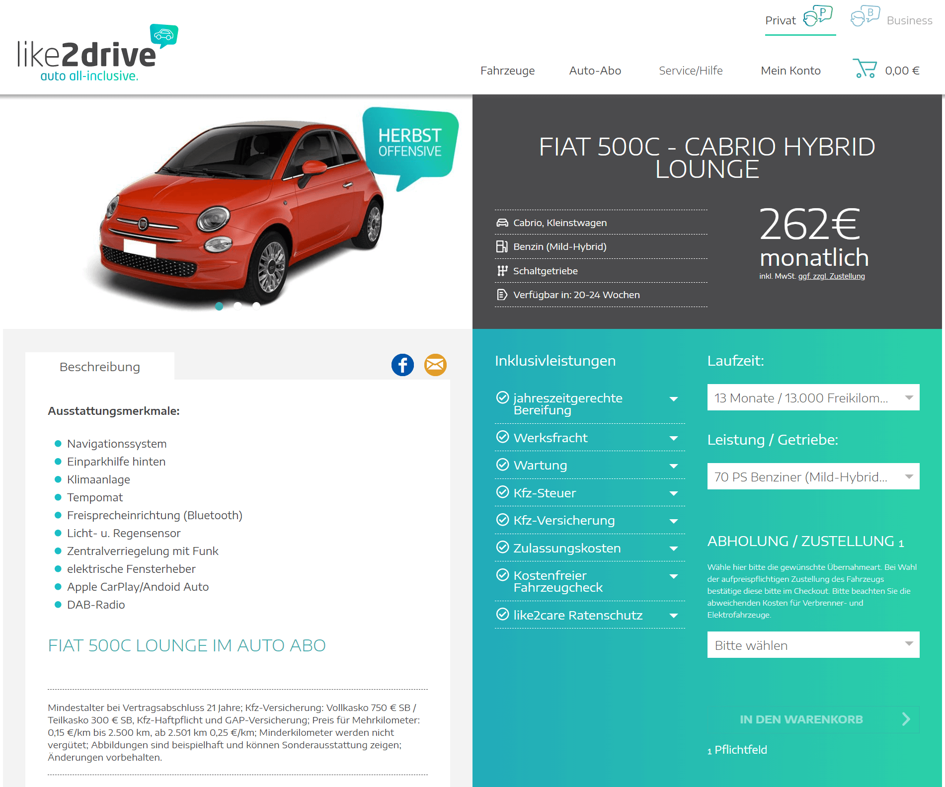This screenshot has width=945, height=787.
Task: Click the gearshift icon next to Schaltgetriebe
Action: point(502,271)
